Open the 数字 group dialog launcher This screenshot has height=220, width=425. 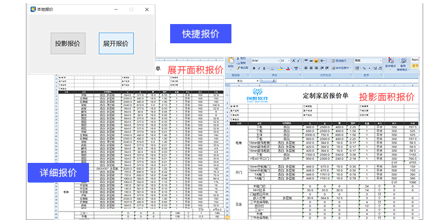[x=381, y=75]
